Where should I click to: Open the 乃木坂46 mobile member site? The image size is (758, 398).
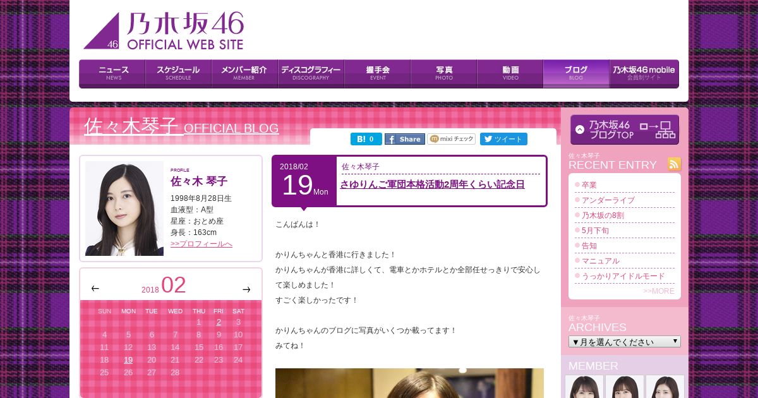tap(644, 73)
